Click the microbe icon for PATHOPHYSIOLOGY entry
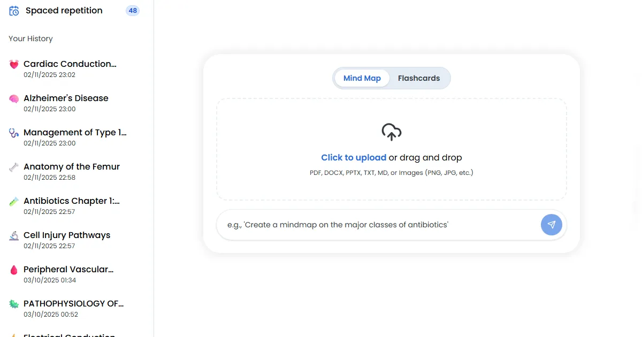 [14, 304]
